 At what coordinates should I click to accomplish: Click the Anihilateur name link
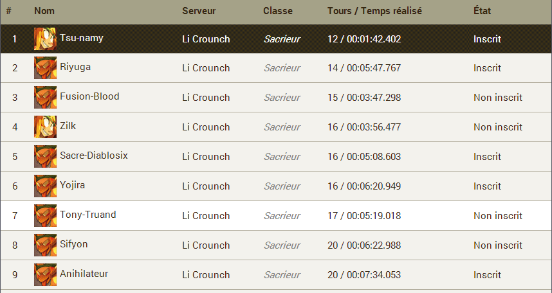point(84,274)
